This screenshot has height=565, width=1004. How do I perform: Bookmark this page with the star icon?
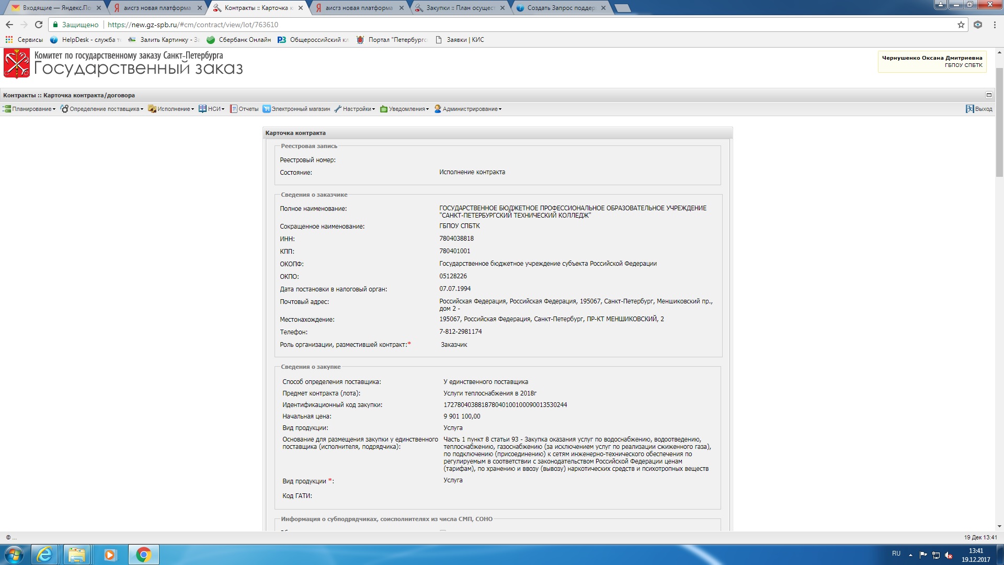[x=961, y=25]
